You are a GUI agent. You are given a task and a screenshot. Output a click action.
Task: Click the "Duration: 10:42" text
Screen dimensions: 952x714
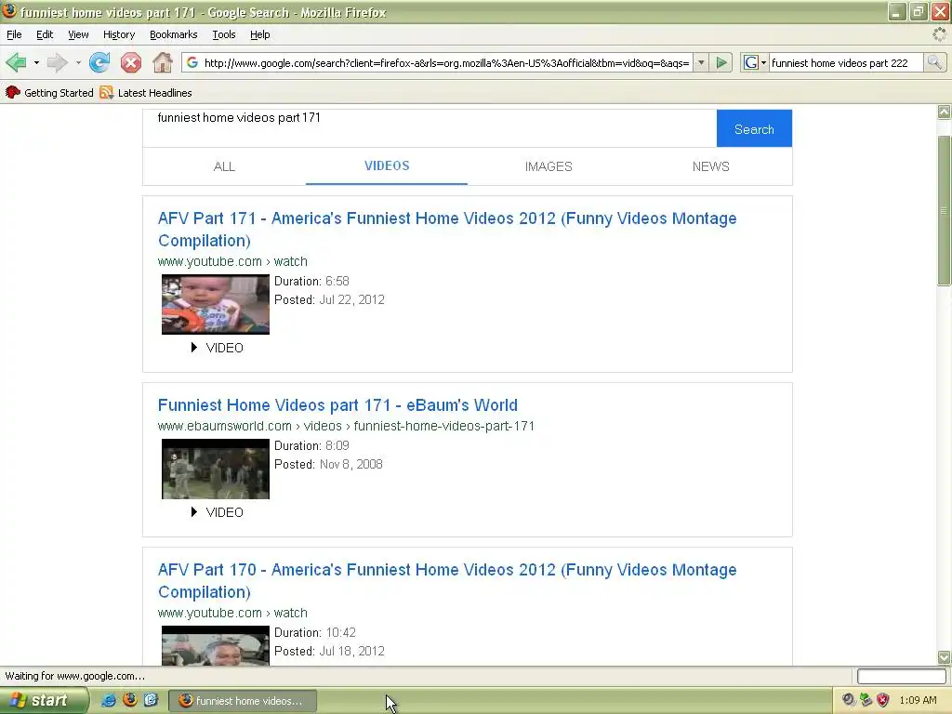[314, 632]
